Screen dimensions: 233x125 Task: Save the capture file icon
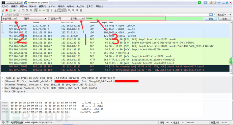click(x=23, y=10)
